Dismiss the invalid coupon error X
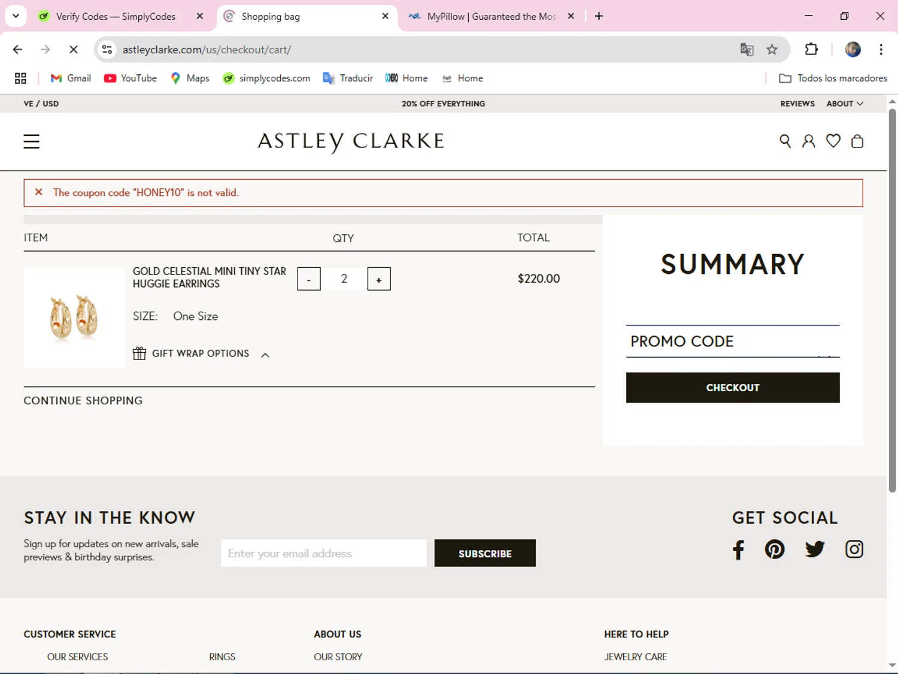The width and height of the screenshot is (898, 674). 38,192
